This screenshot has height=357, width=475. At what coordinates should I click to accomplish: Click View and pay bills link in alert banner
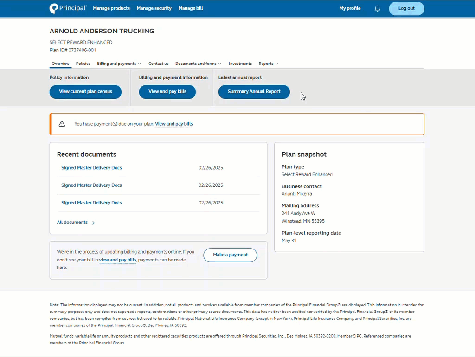click(173, 124)
